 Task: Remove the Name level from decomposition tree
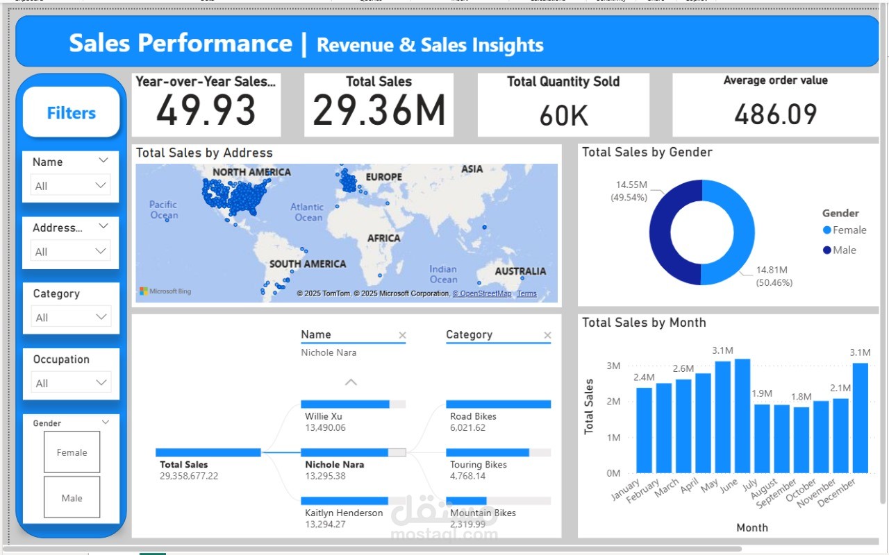pyautogui.click(x=402, y=336)
